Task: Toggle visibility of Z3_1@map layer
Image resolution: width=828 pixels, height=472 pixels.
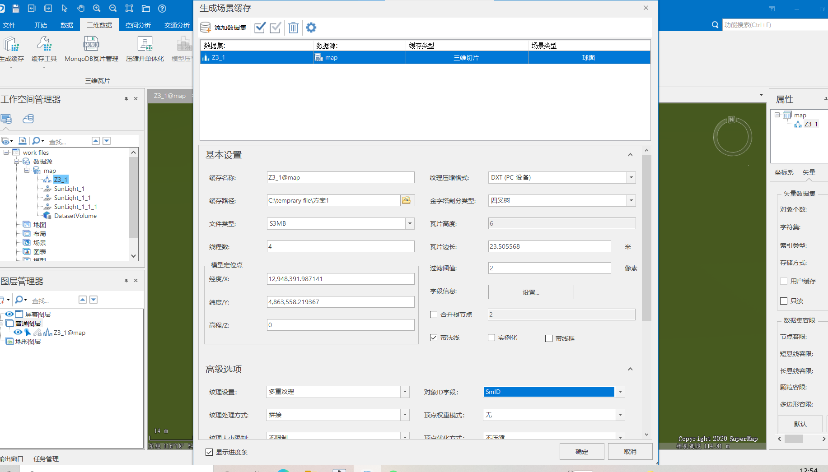Action: [18, 333]
